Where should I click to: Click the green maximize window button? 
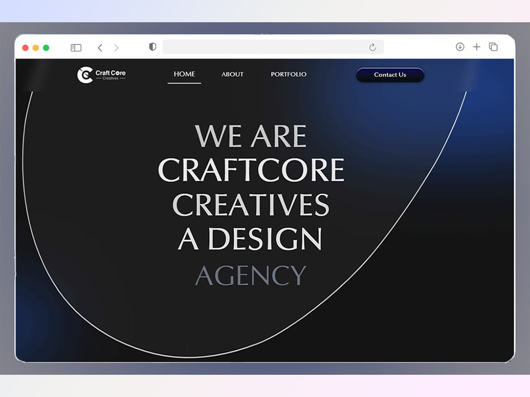tap(46, 48)
